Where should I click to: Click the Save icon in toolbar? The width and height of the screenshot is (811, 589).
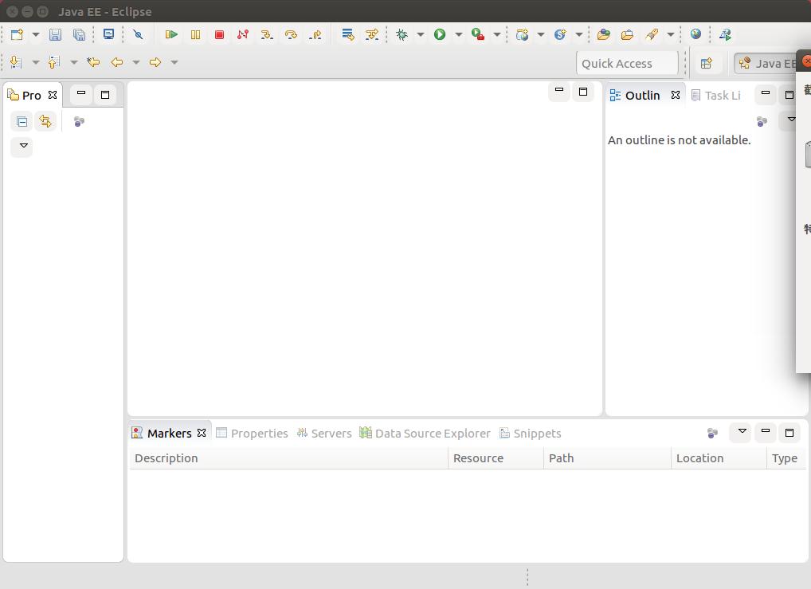[x=55, y=34]
